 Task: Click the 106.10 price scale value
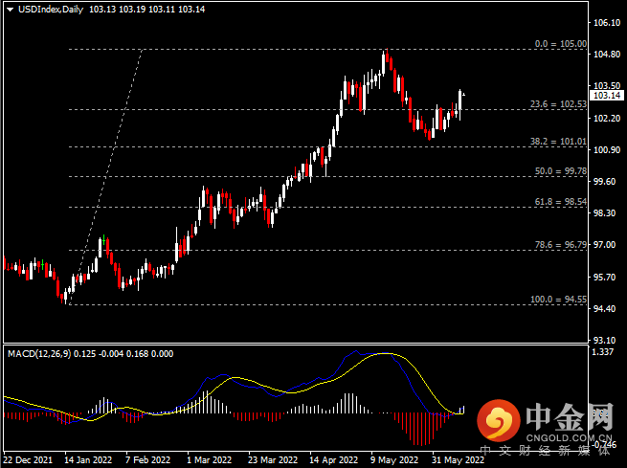(607, 22)
